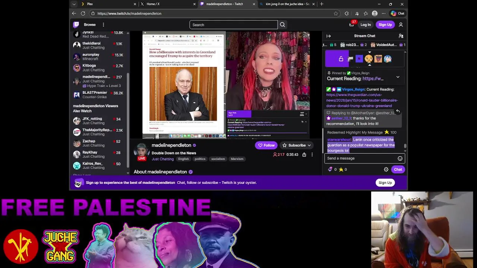Open the emote picker smiley icon
This screenshot has width=477, height=268.
point(400,159)
